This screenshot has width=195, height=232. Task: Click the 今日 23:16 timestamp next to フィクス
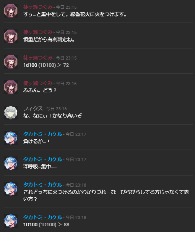coord(57,109)
